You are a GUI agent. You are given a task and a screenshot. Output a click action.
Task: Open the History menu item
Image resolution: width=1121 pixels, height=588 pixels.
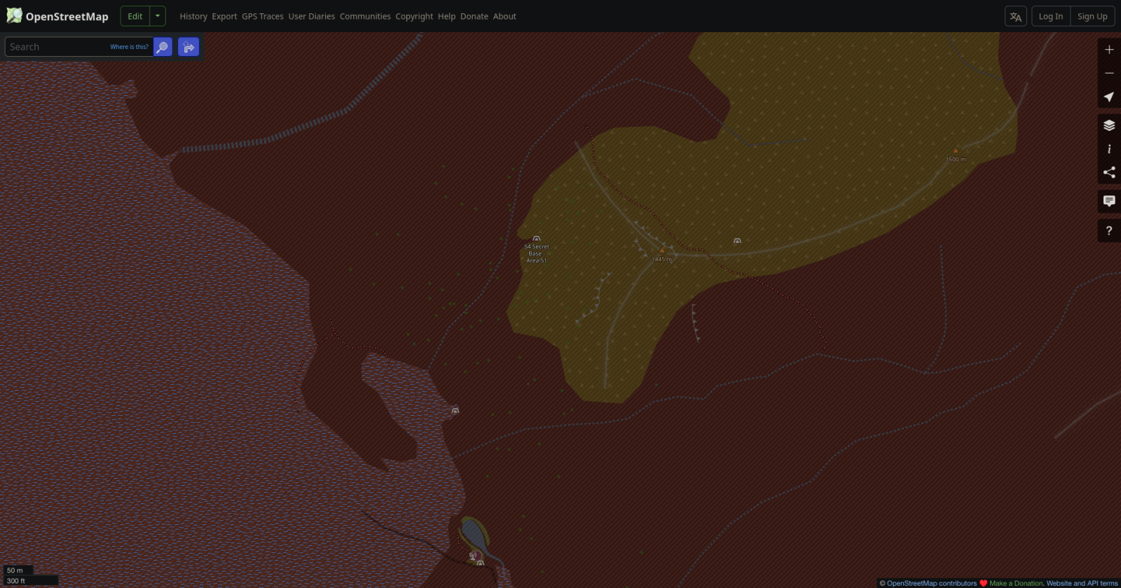(193, 16)
